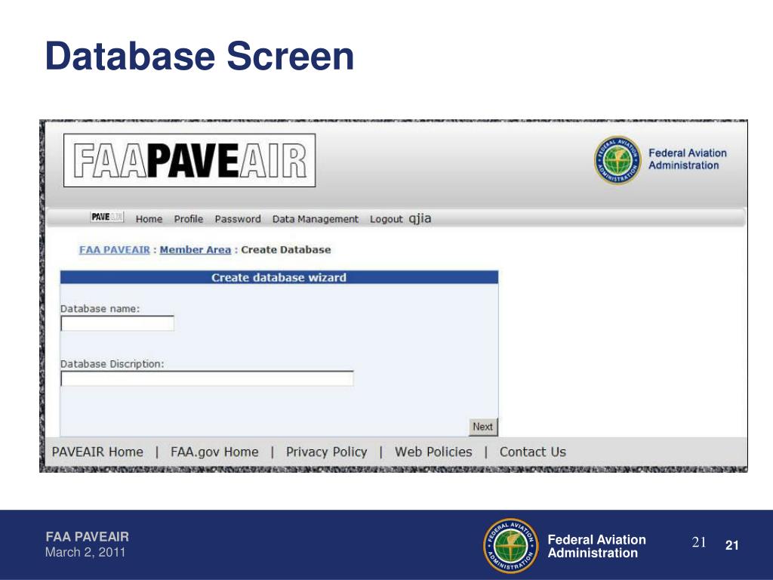Click the 'March 2, 2011' date text
The width and height of the screenshot is (773, 580).
[x=85, y=552]
